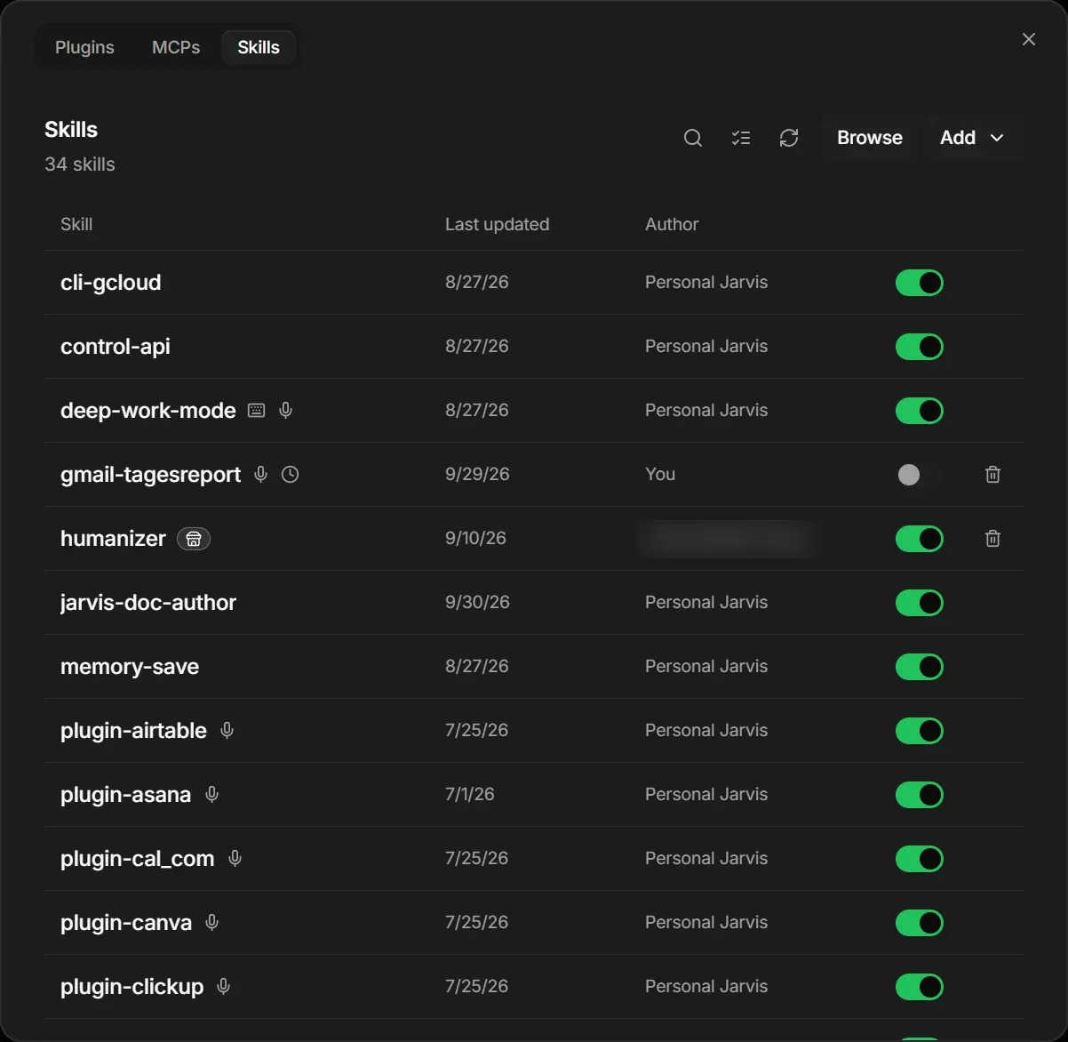Turn off the deep-work-mode toggle
The height and width of the screenshot is (1042, 1068).
920,411
